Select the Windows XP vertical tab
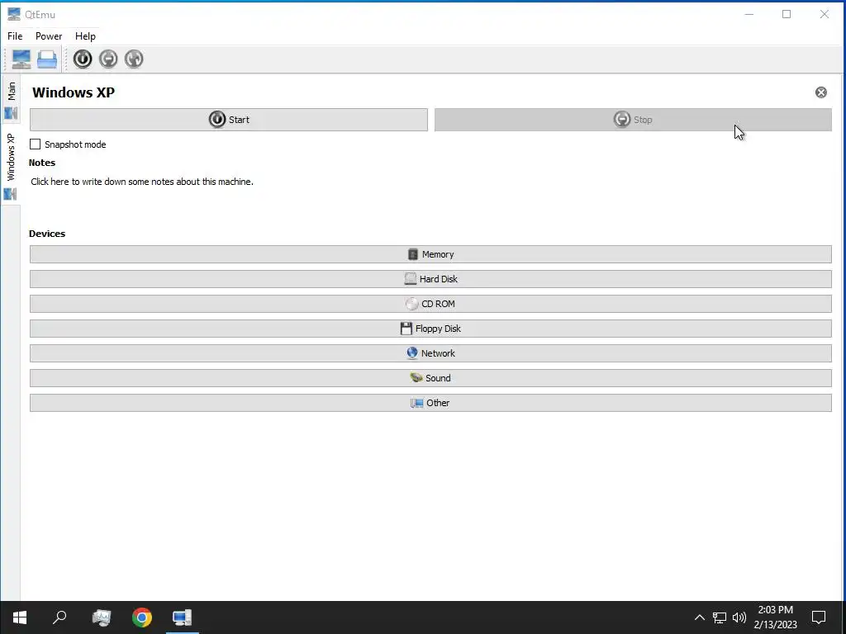The image size is (846, 634). (11, 166)
